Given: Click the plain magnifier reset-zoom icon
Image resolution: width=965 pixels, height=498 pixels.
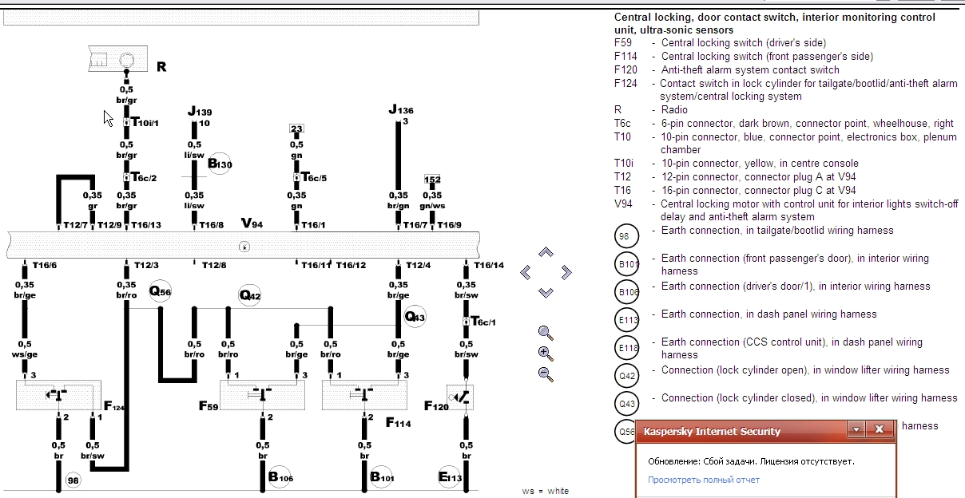Looking at the screenshot, I should click(546, 333).
